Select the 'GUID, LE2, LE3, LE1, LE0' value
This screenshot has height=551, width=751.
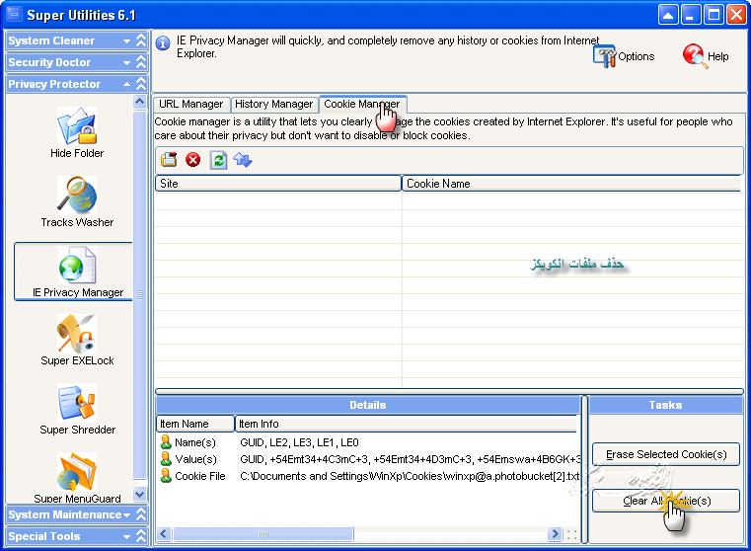click(x=299, y=442)
